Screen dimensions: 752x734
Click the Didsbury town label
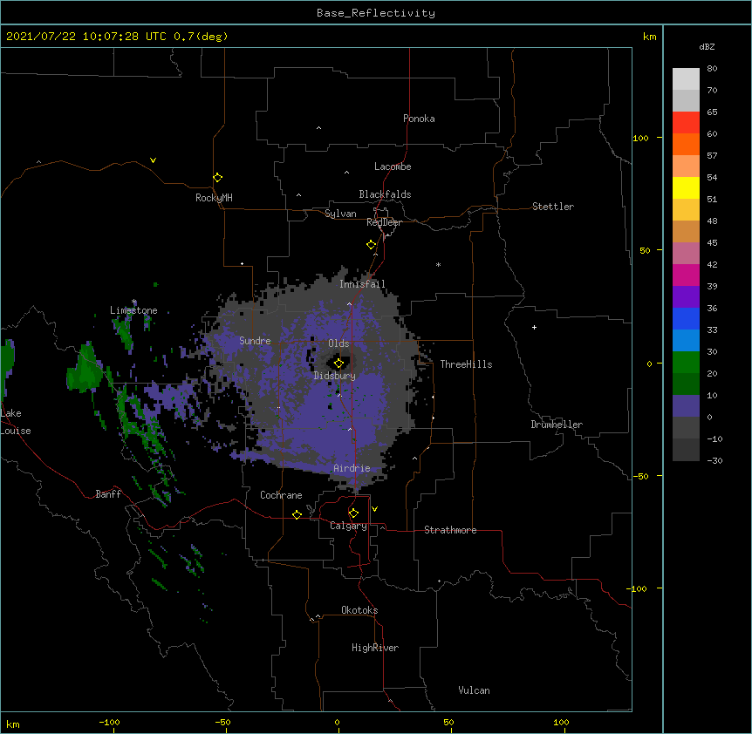(x=335, y=376)
